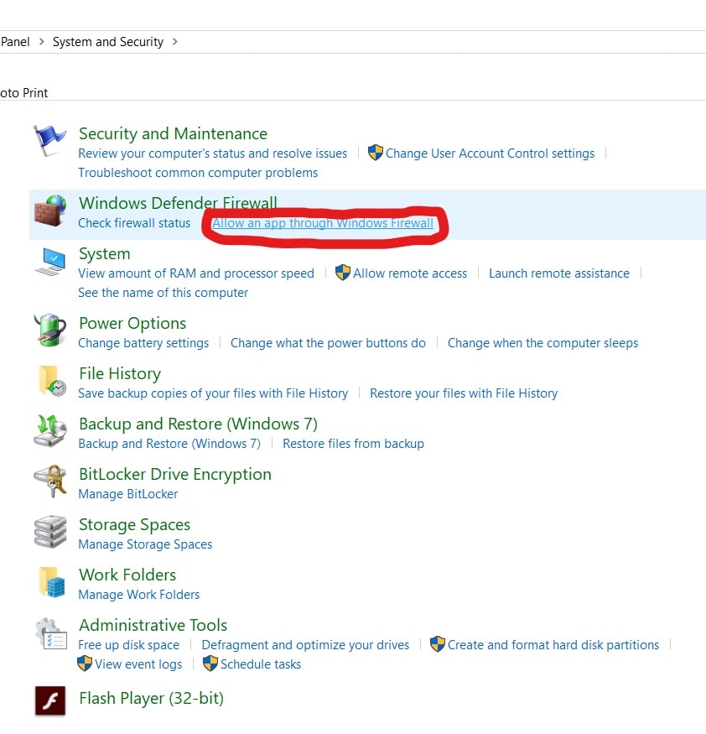Click Manage Work Folders link

(x=138, y=595)
